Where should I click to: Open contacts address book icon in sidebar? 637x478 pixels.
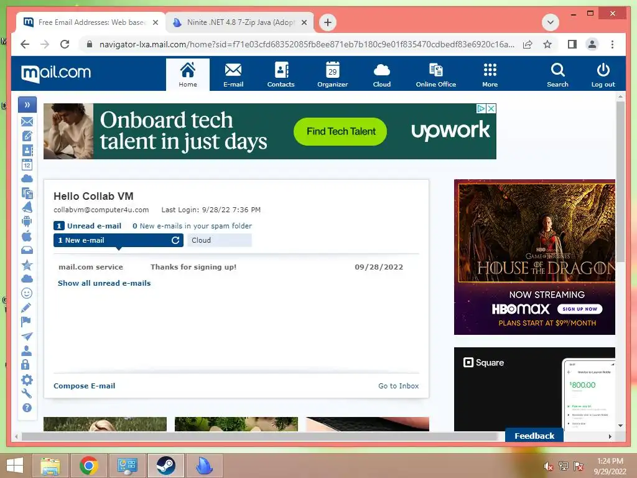coord(27,151)
